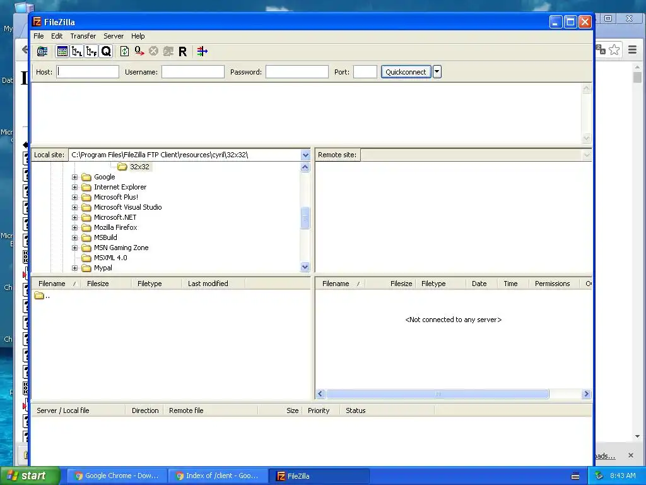Expand the Microsoft Visual Studio folder node
The width and height of the screenshot is (646, 485).
[x=74, y=207]
